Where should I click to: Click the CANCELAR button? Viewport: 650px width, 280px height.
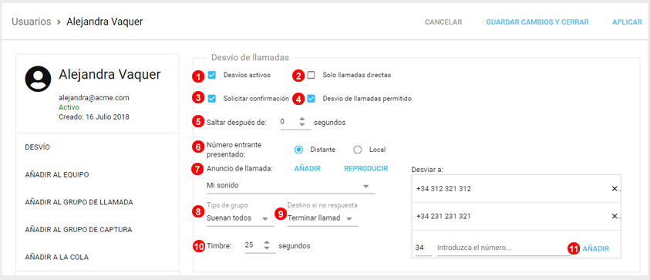[x=443, y=22]
